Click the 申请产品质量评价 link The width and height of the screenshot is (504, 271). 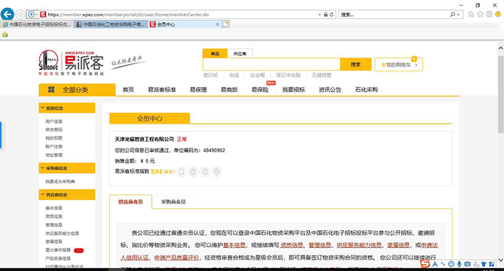pos(176,258)
